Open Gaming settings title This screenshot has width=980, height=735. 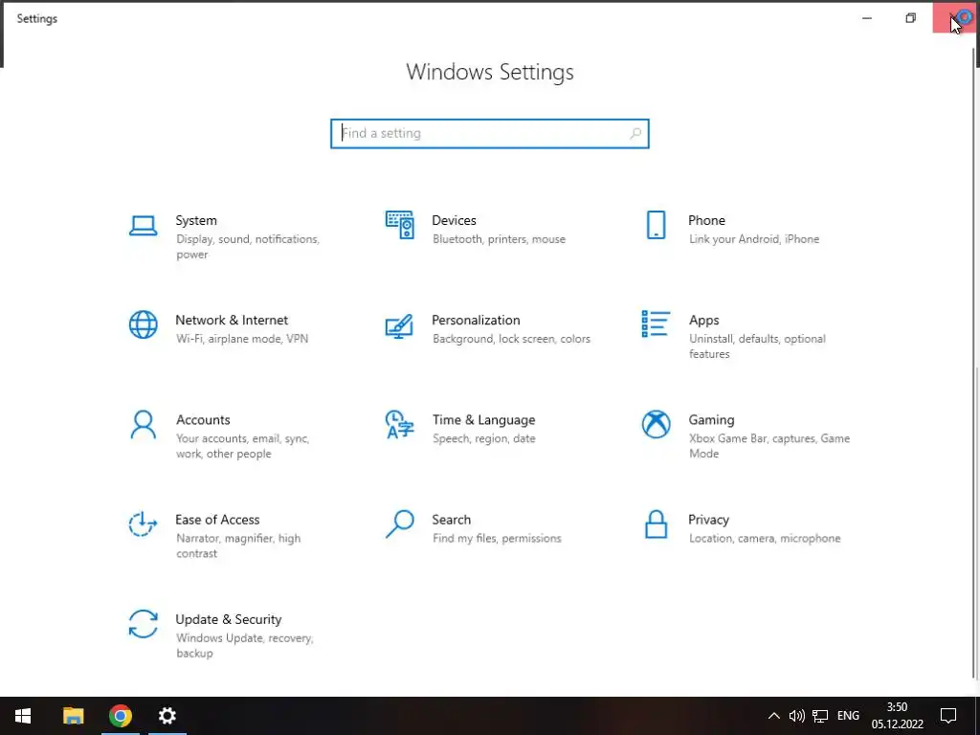[x=711, y=419]
